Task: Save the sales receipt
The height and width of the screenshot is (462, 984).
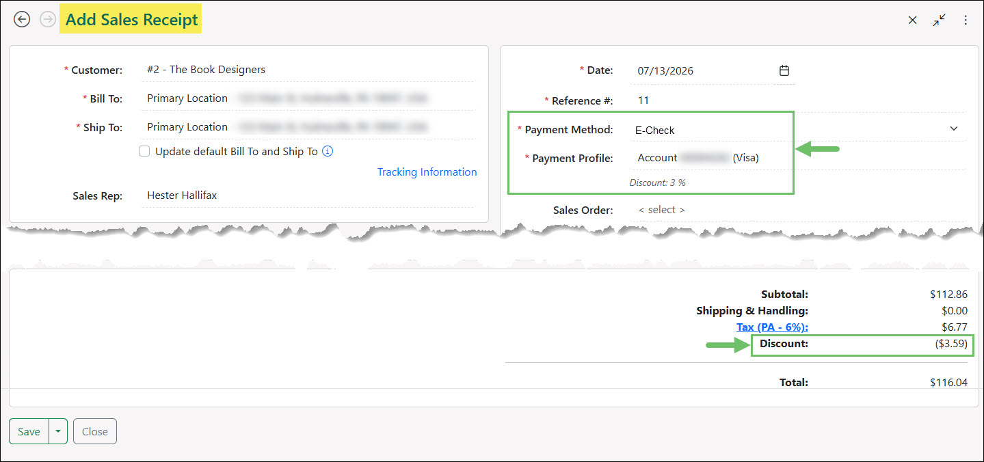Action: 29,431
